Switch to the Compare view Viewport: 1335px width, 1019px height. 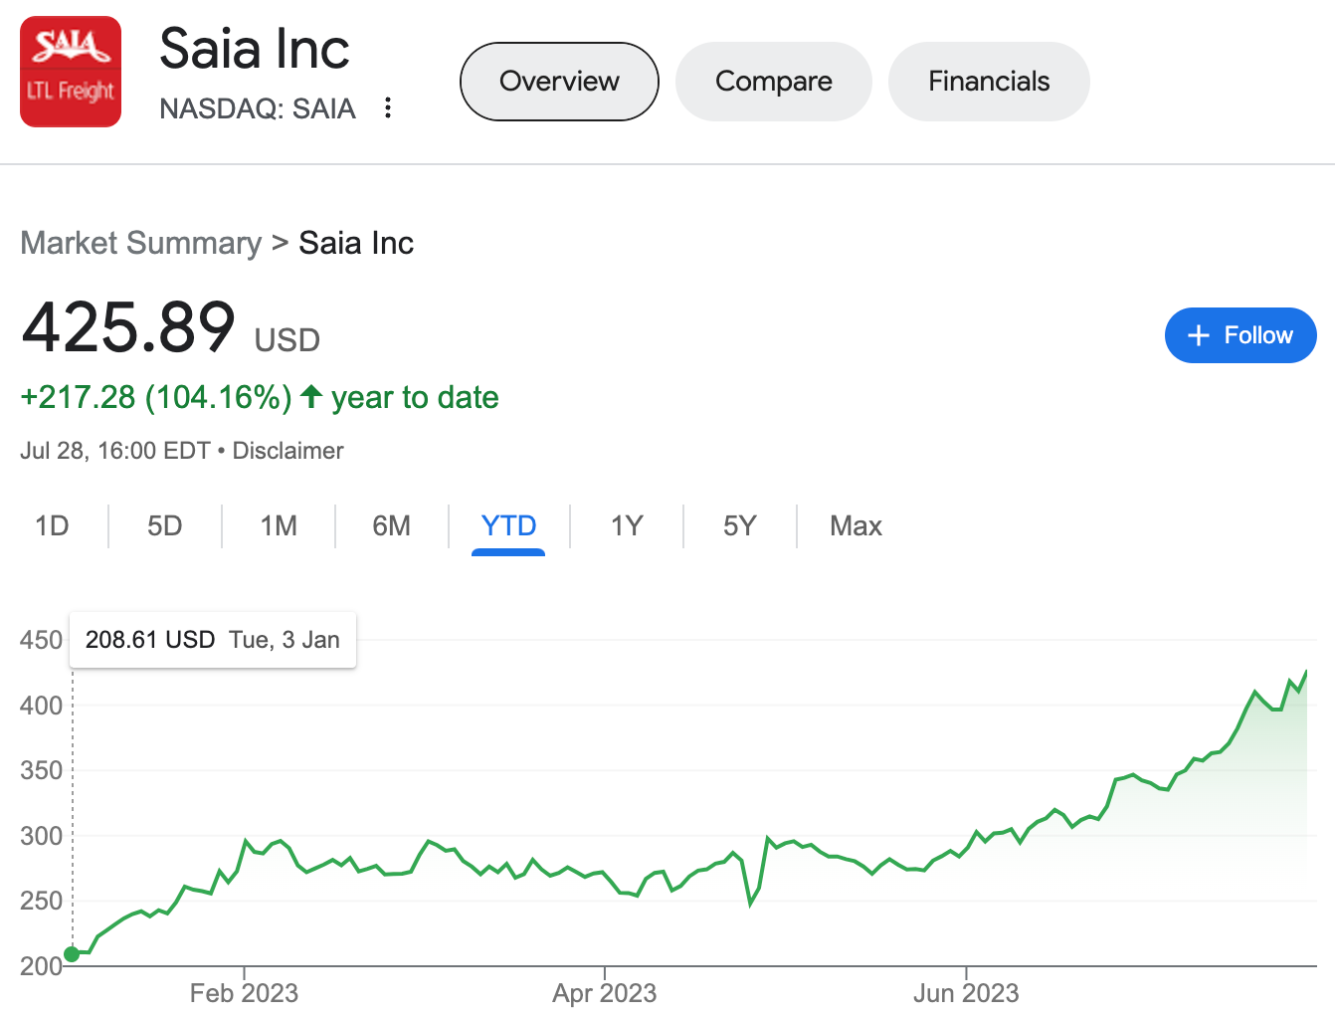[774, 82]
